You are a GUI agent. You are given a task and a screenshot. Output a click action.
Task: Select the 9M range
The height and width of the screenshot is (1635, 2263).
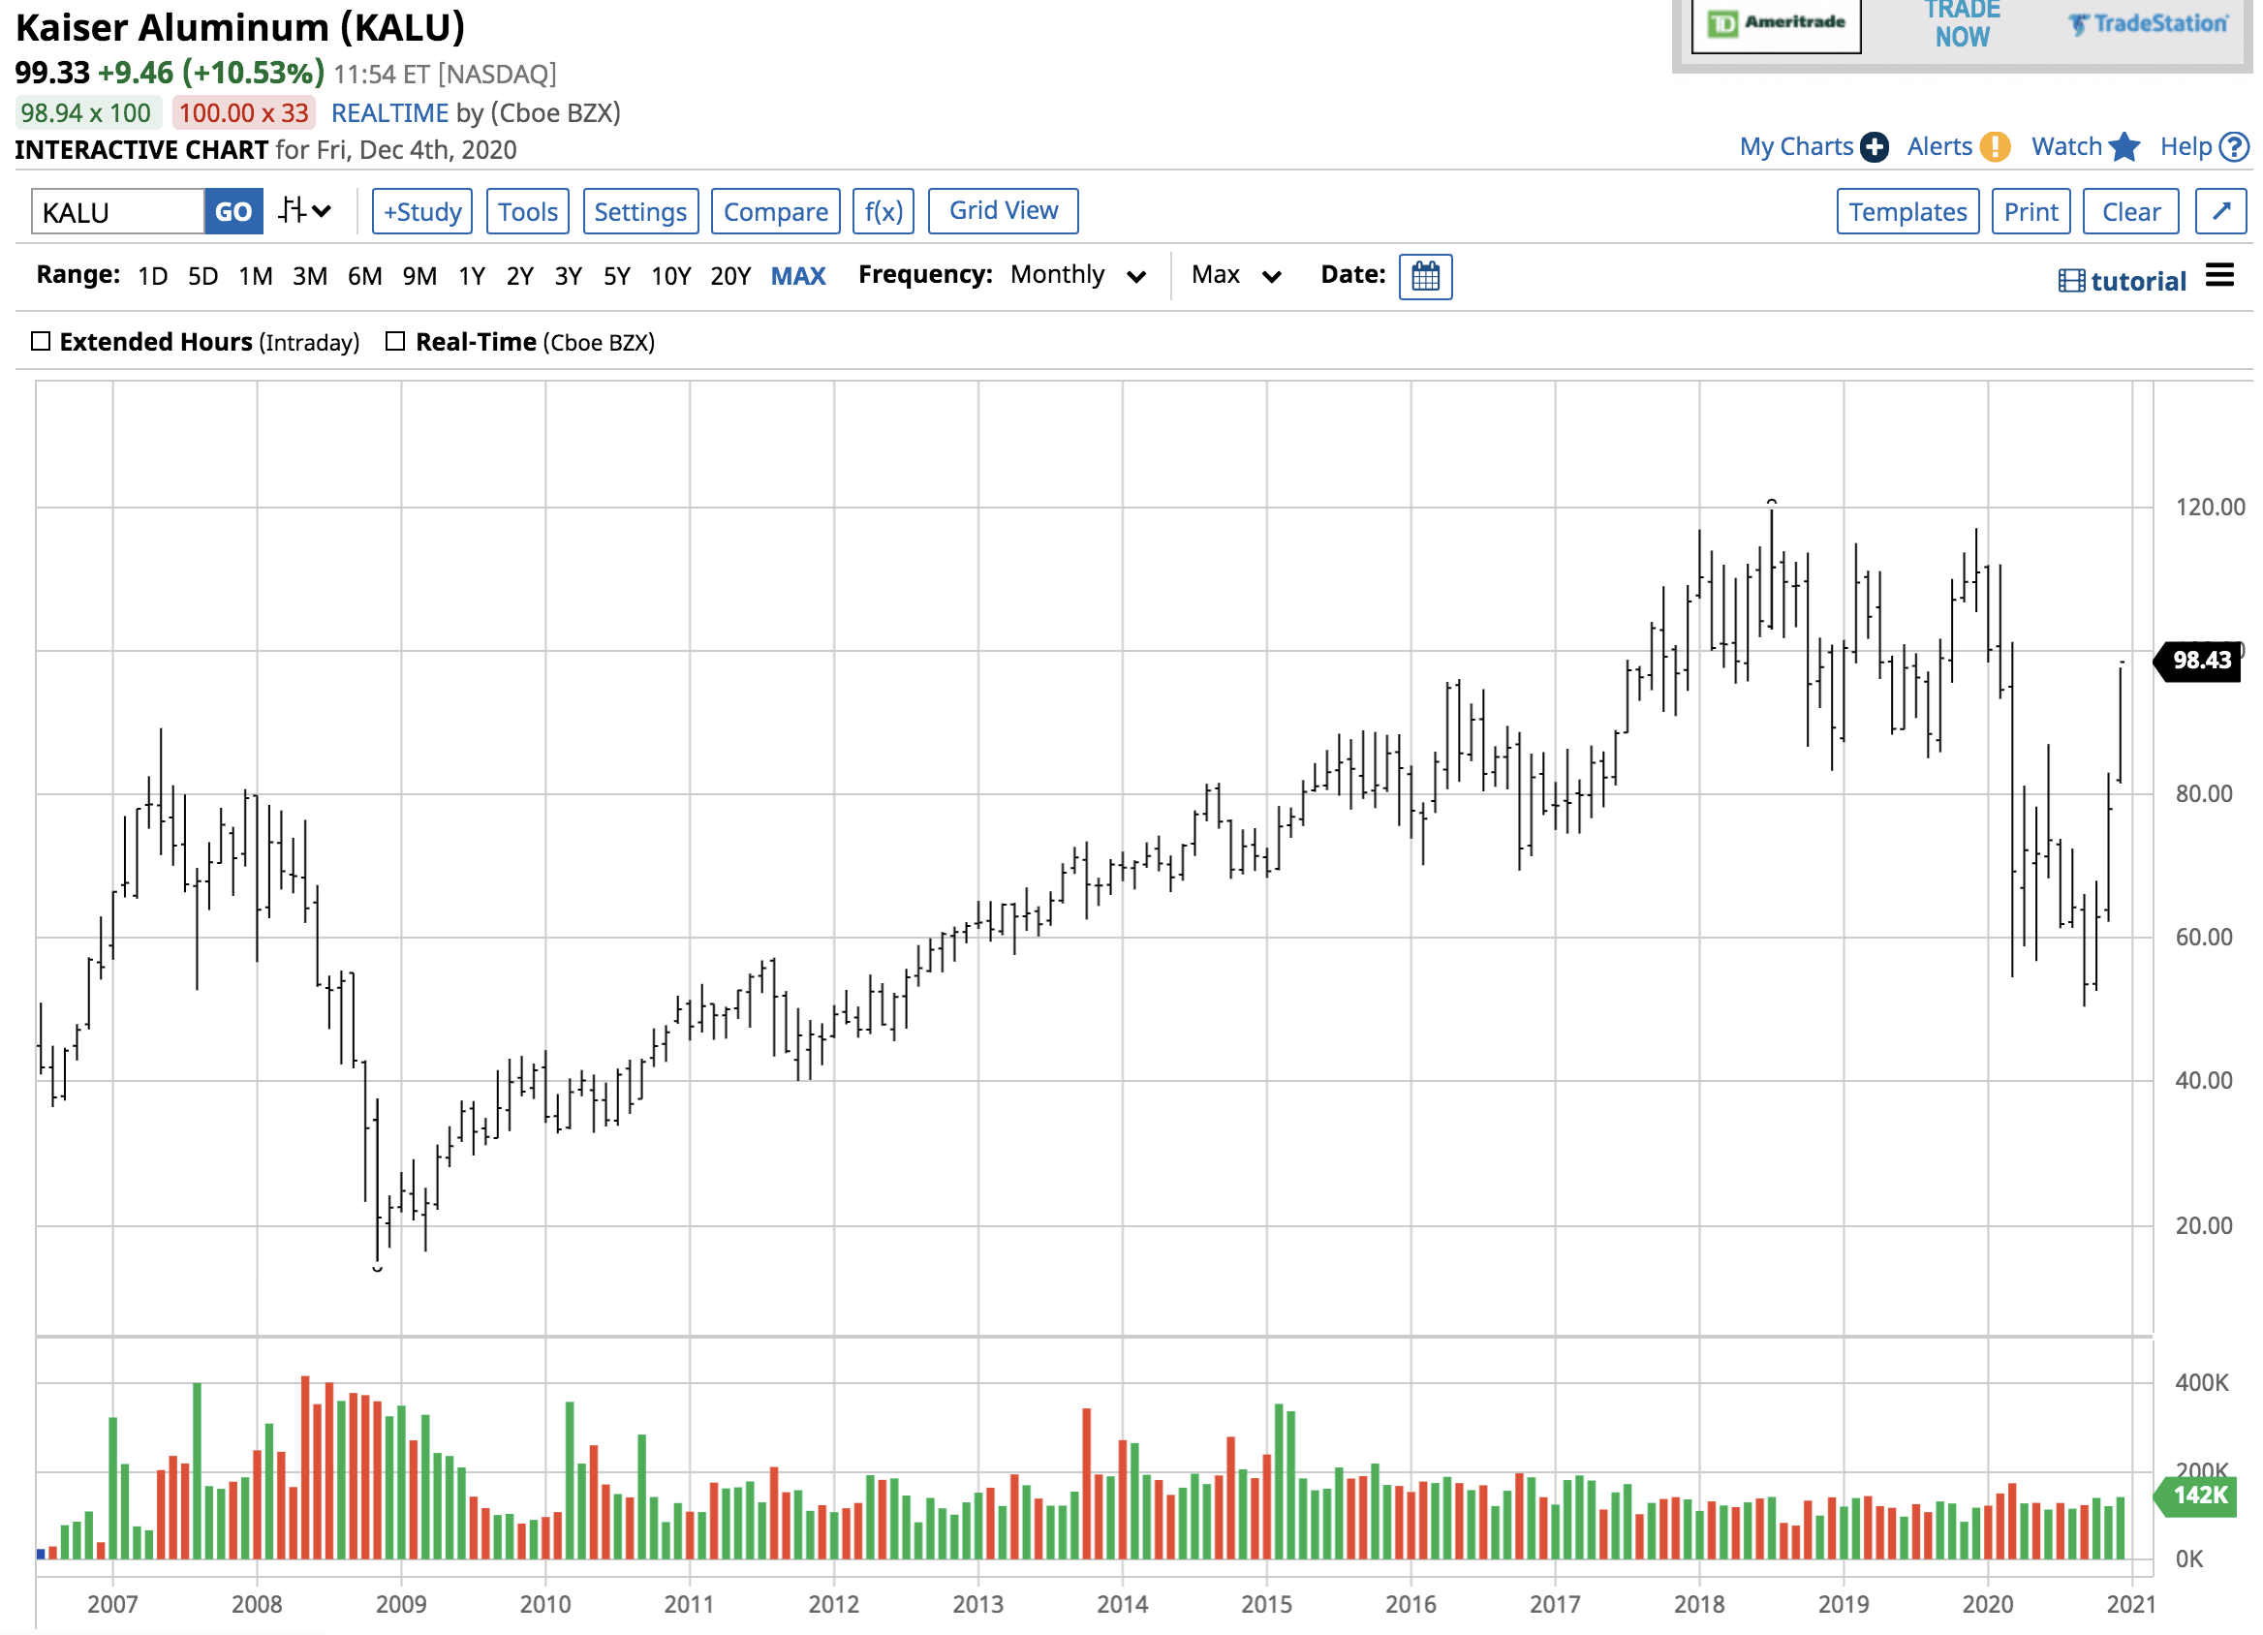[x=419, y=275]
